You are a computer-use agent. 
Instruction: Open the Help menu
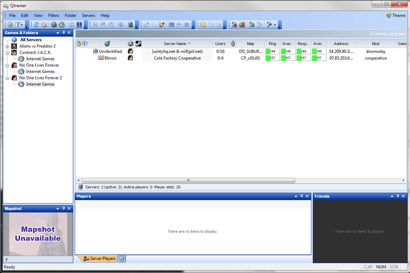click(x=105, y=15)
